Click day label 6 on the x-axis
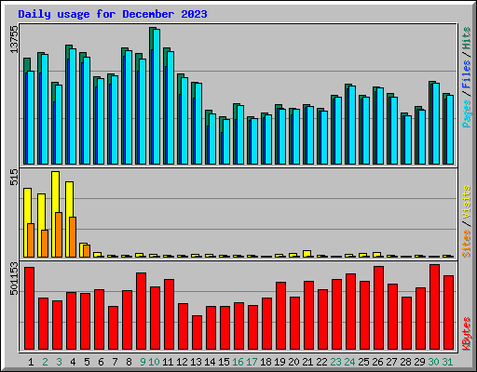Image resolution: width=477 pixels, height=372 pixels. (x=101, y=362)
